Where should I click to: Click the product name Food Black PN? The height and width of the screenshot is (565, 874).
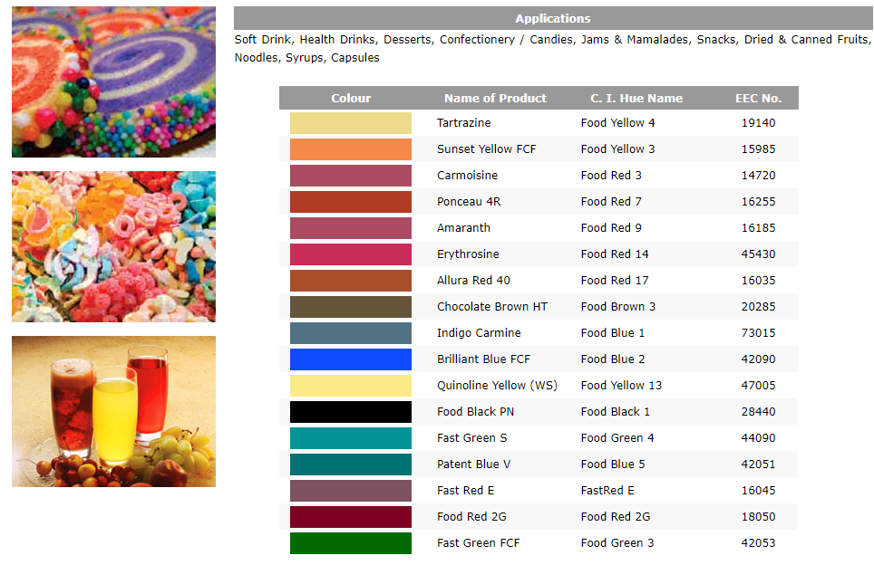475,412
